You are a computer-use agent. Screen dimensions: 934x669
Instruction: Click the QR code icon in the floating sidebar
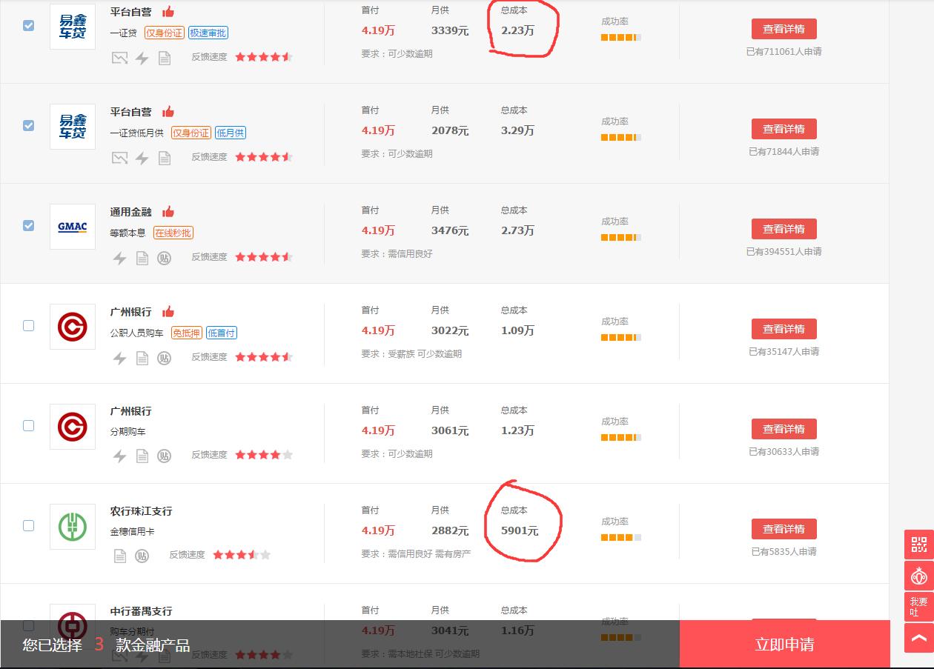[919, 545]
